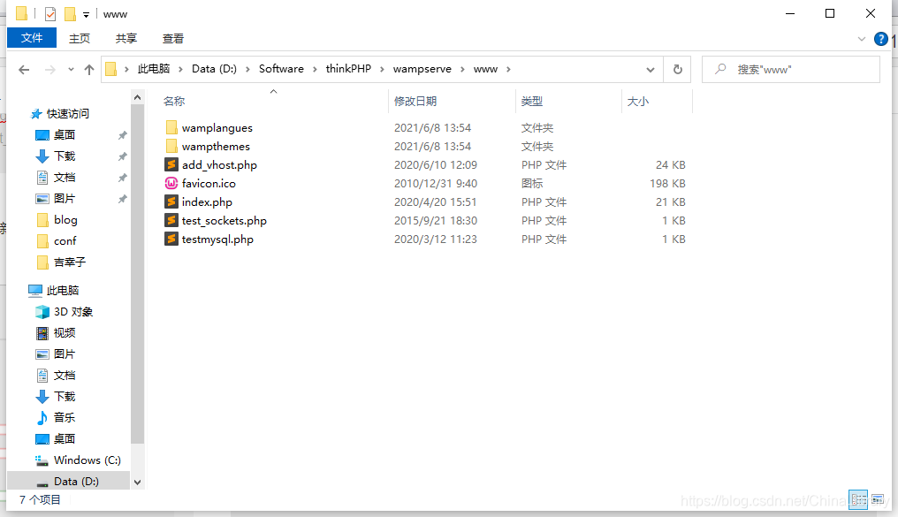Select wampserve in the address breadcrumb
Viewport: 898px width, 517px height.
pyautogui.click(x=422, y=69)
